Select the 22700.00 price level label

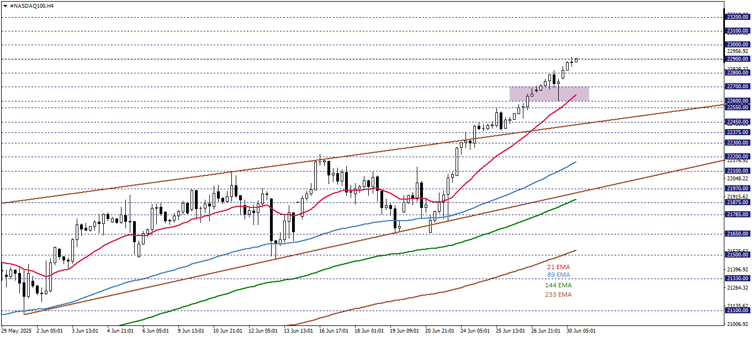pyautogui.click(x=738, y=87)
